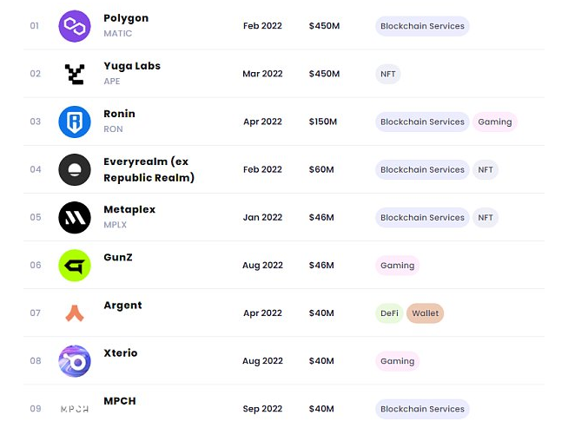
Task: Click the MPCH text logo
Action: pyautogui.click(x=74, y=409)
